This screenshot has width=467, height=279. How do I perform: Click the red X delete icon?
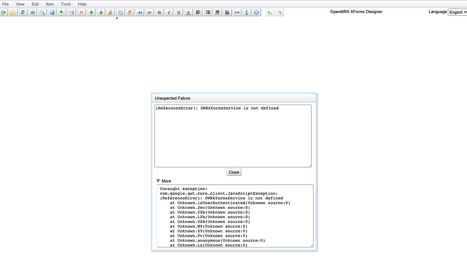pyautogui.click(x=81, y=13)
